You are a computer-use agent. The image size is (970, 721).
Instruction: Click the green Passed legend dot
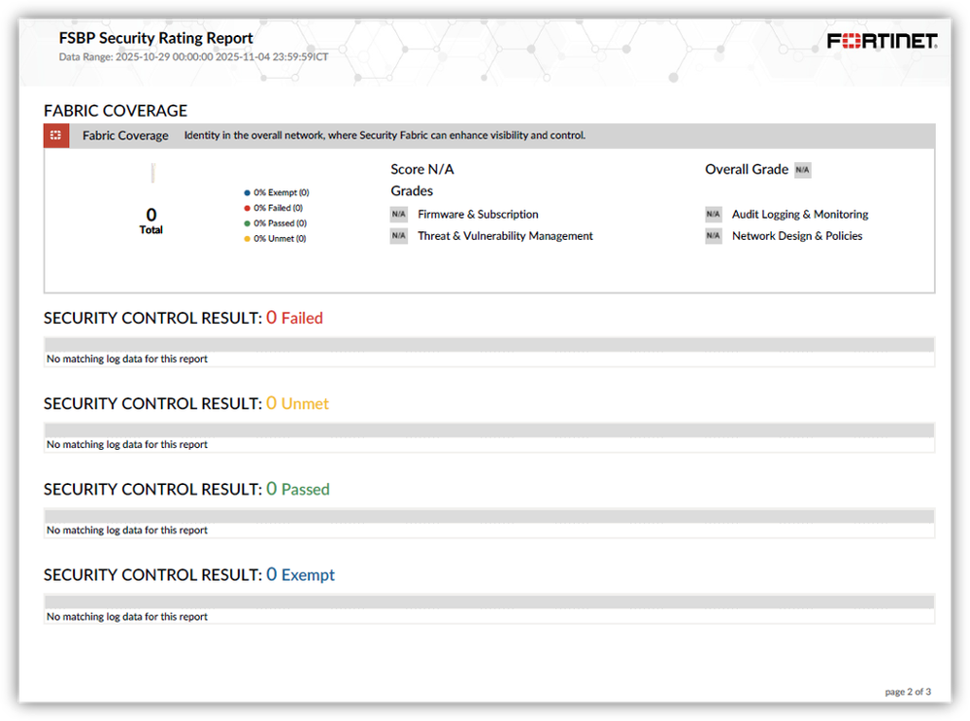(x=248, y=223)
